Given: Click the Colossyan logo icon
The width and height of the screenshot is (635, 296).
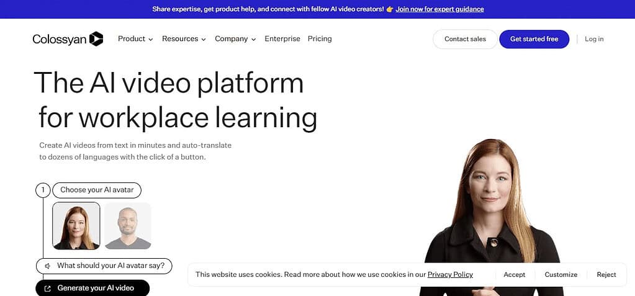Looking at the screenshot, I should (96, 39).
